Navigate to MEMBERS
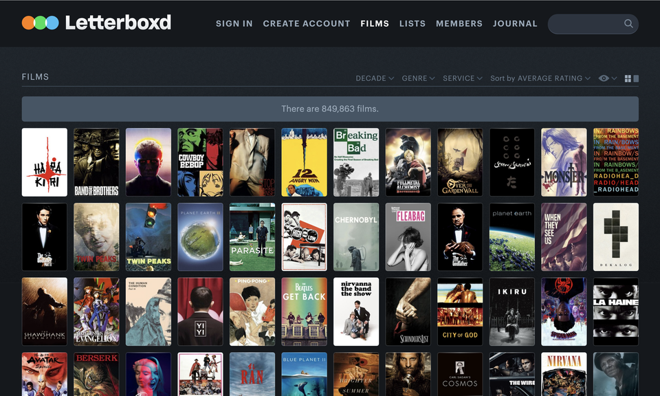 (x=459, y=23)
